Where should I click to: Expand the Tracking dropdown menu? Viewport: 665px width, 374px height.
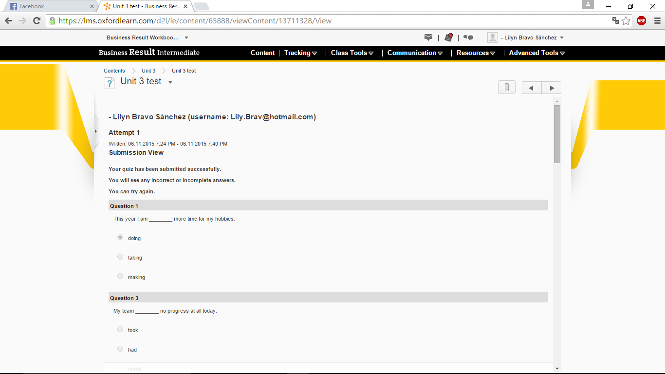click(x=300, y=53)
